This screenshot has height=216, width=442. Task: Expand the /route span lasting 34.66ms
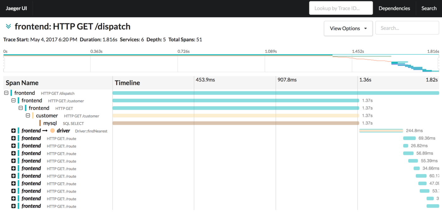click(x=13, y=168)
